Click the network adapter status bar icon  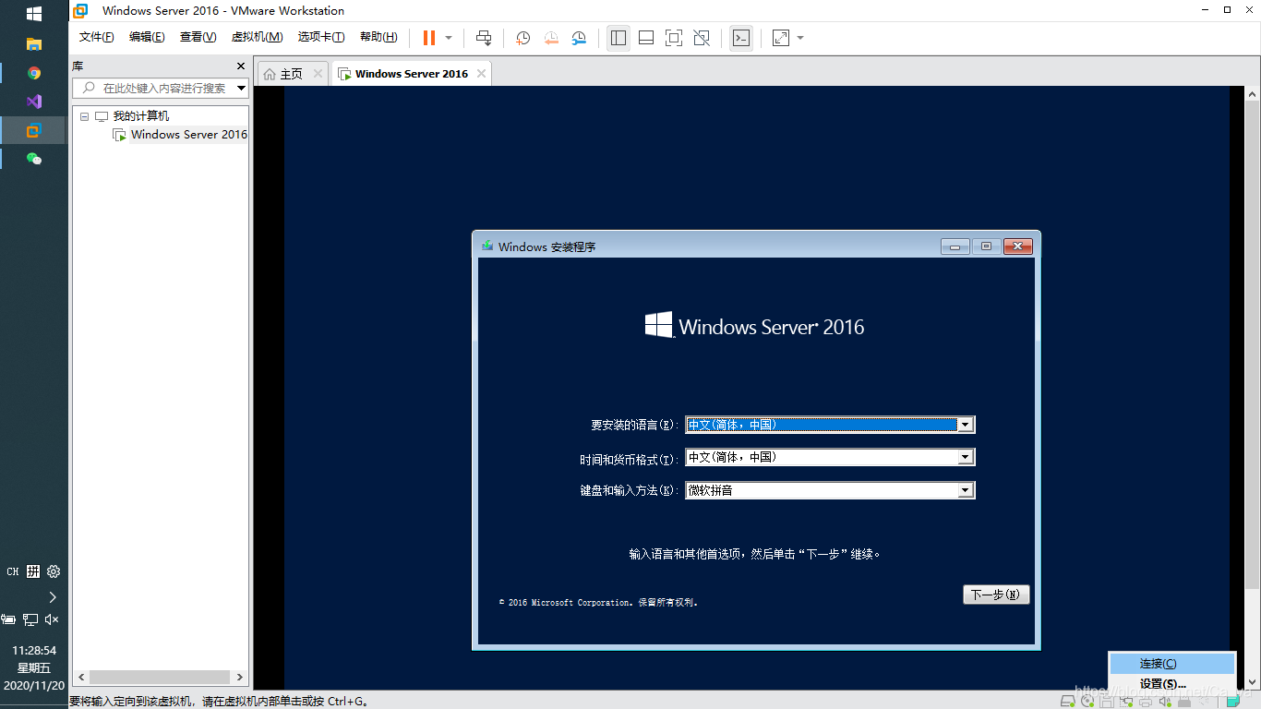(1126, 702)
